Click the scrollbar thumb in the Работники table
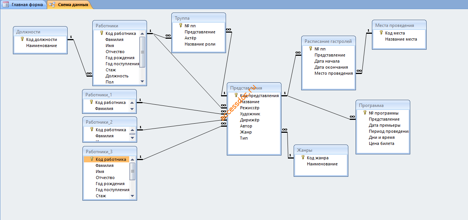The height and width of the screenshot is (220, 468). tap(142, 52)
